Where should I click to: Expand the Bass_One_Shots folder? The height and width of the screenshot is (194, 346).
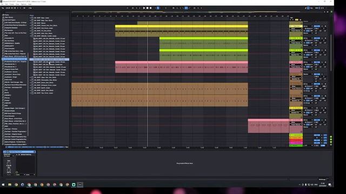coord(30,20)
